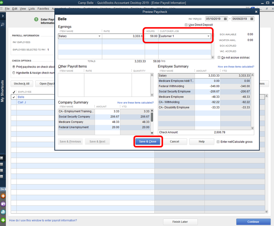
Task: Click the Help button
Action: tap(202, 142)
